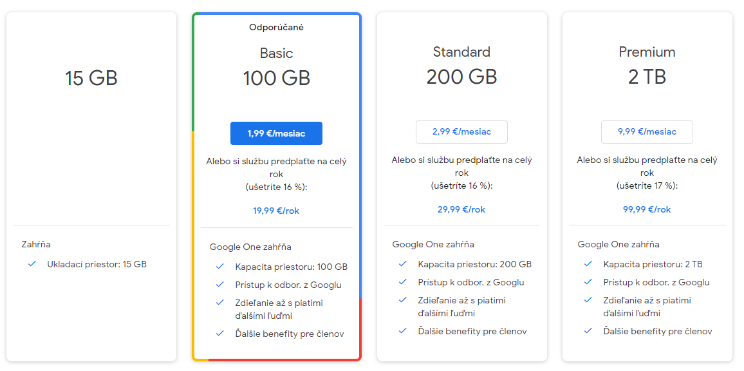Click checkmark next to Kapacita priestoru: 2 TB
Screen dimensions: 744x371
[588, 264]
